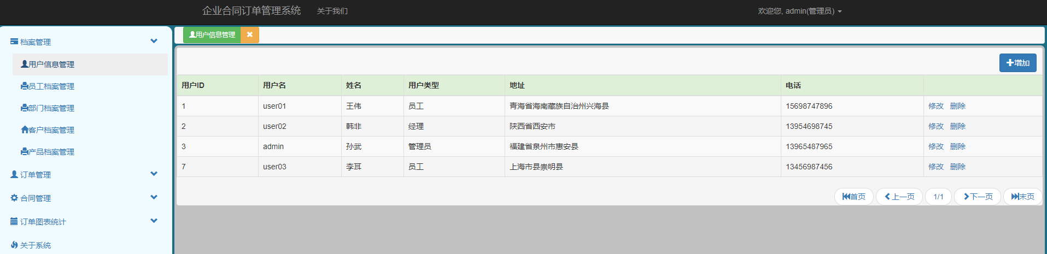The width and height of the screenshot is (1047, 254).
Task: Click 修改 for user03
Action: pyautogui.click(x=935, y=167)
